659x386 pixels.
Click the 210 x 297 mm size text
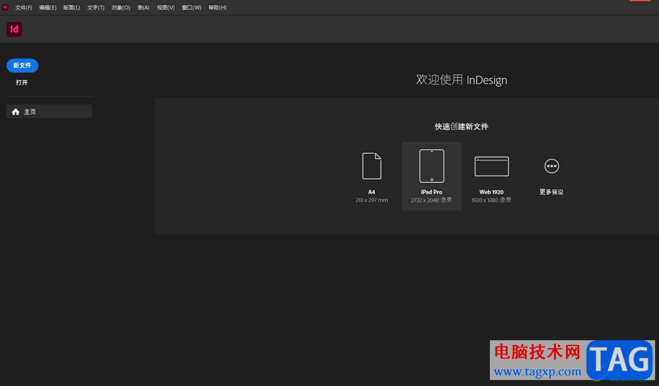click(372, 200)
